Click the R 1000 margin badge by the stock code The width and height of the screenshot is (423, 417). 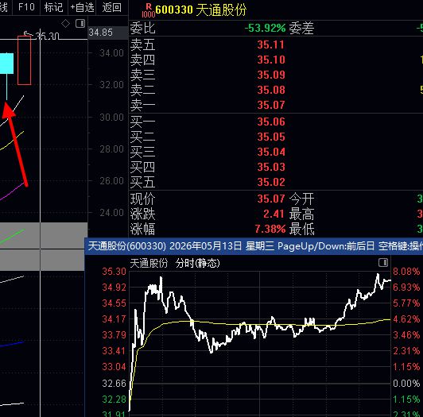(x=149, y=10)
